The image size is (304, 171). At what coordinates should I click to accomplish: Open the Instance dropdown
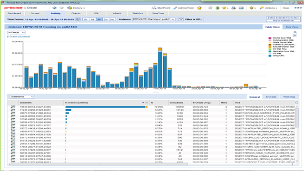tap(154, 19)
